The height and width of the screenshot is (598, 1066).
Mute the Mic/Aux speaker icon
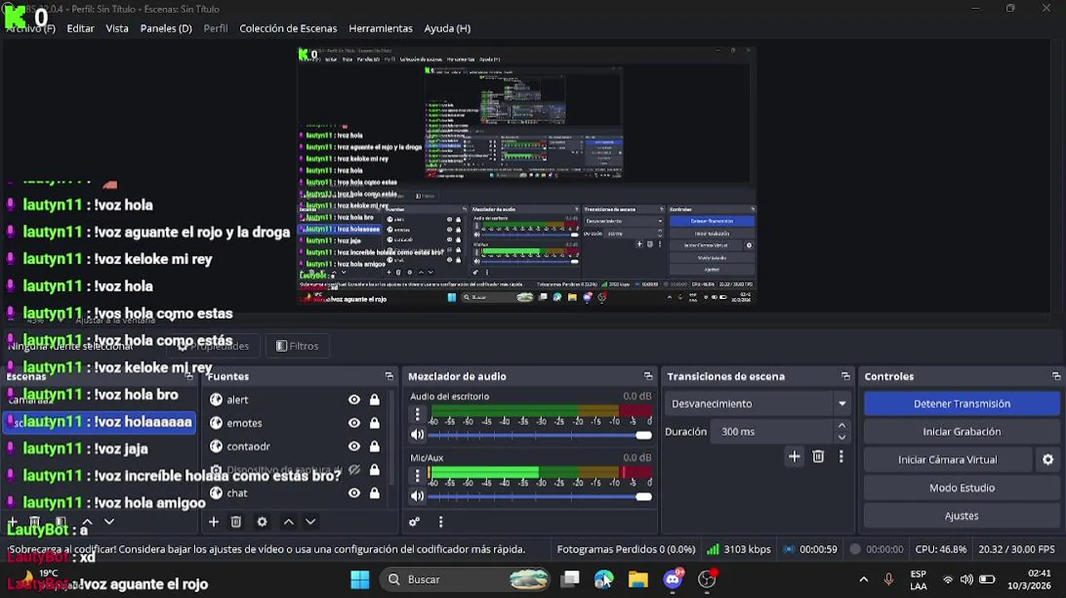418,496
